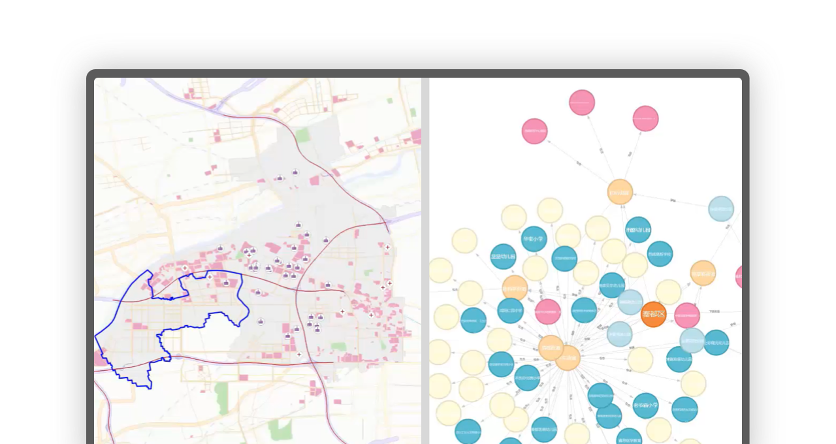This screenshot has width=836, height=444.
Task: Click the topmost pink node in graph
Action: [581, 103]
